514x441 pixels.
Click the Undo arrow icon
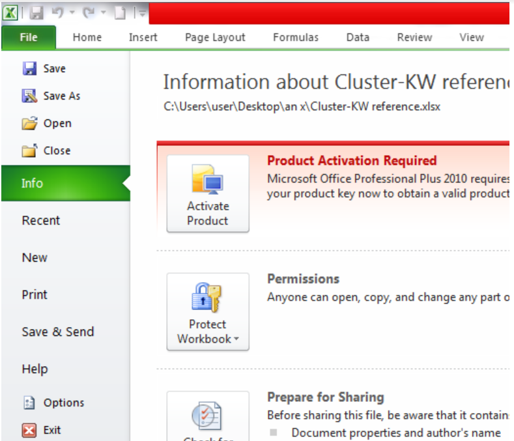coord(58,13)
